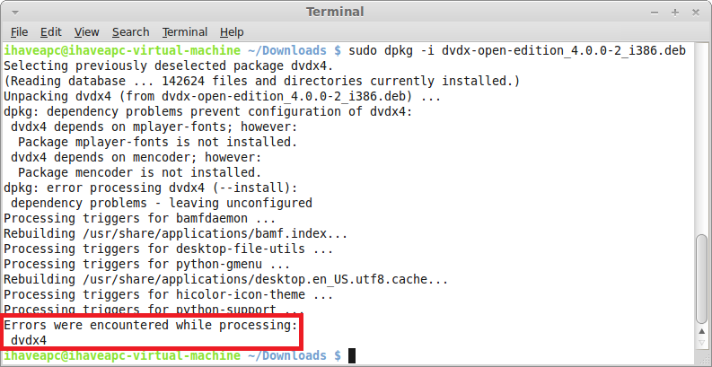This screenshot has height=367, width=712.
Task: Minimize the Terminal window
Action: (x=655, y=13)
